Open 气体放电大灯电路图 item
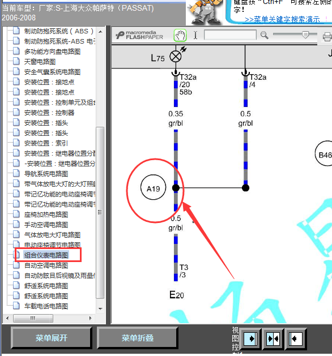Viewport: 332px width, 356px height. pyautogui.click(x=53, y=235)
